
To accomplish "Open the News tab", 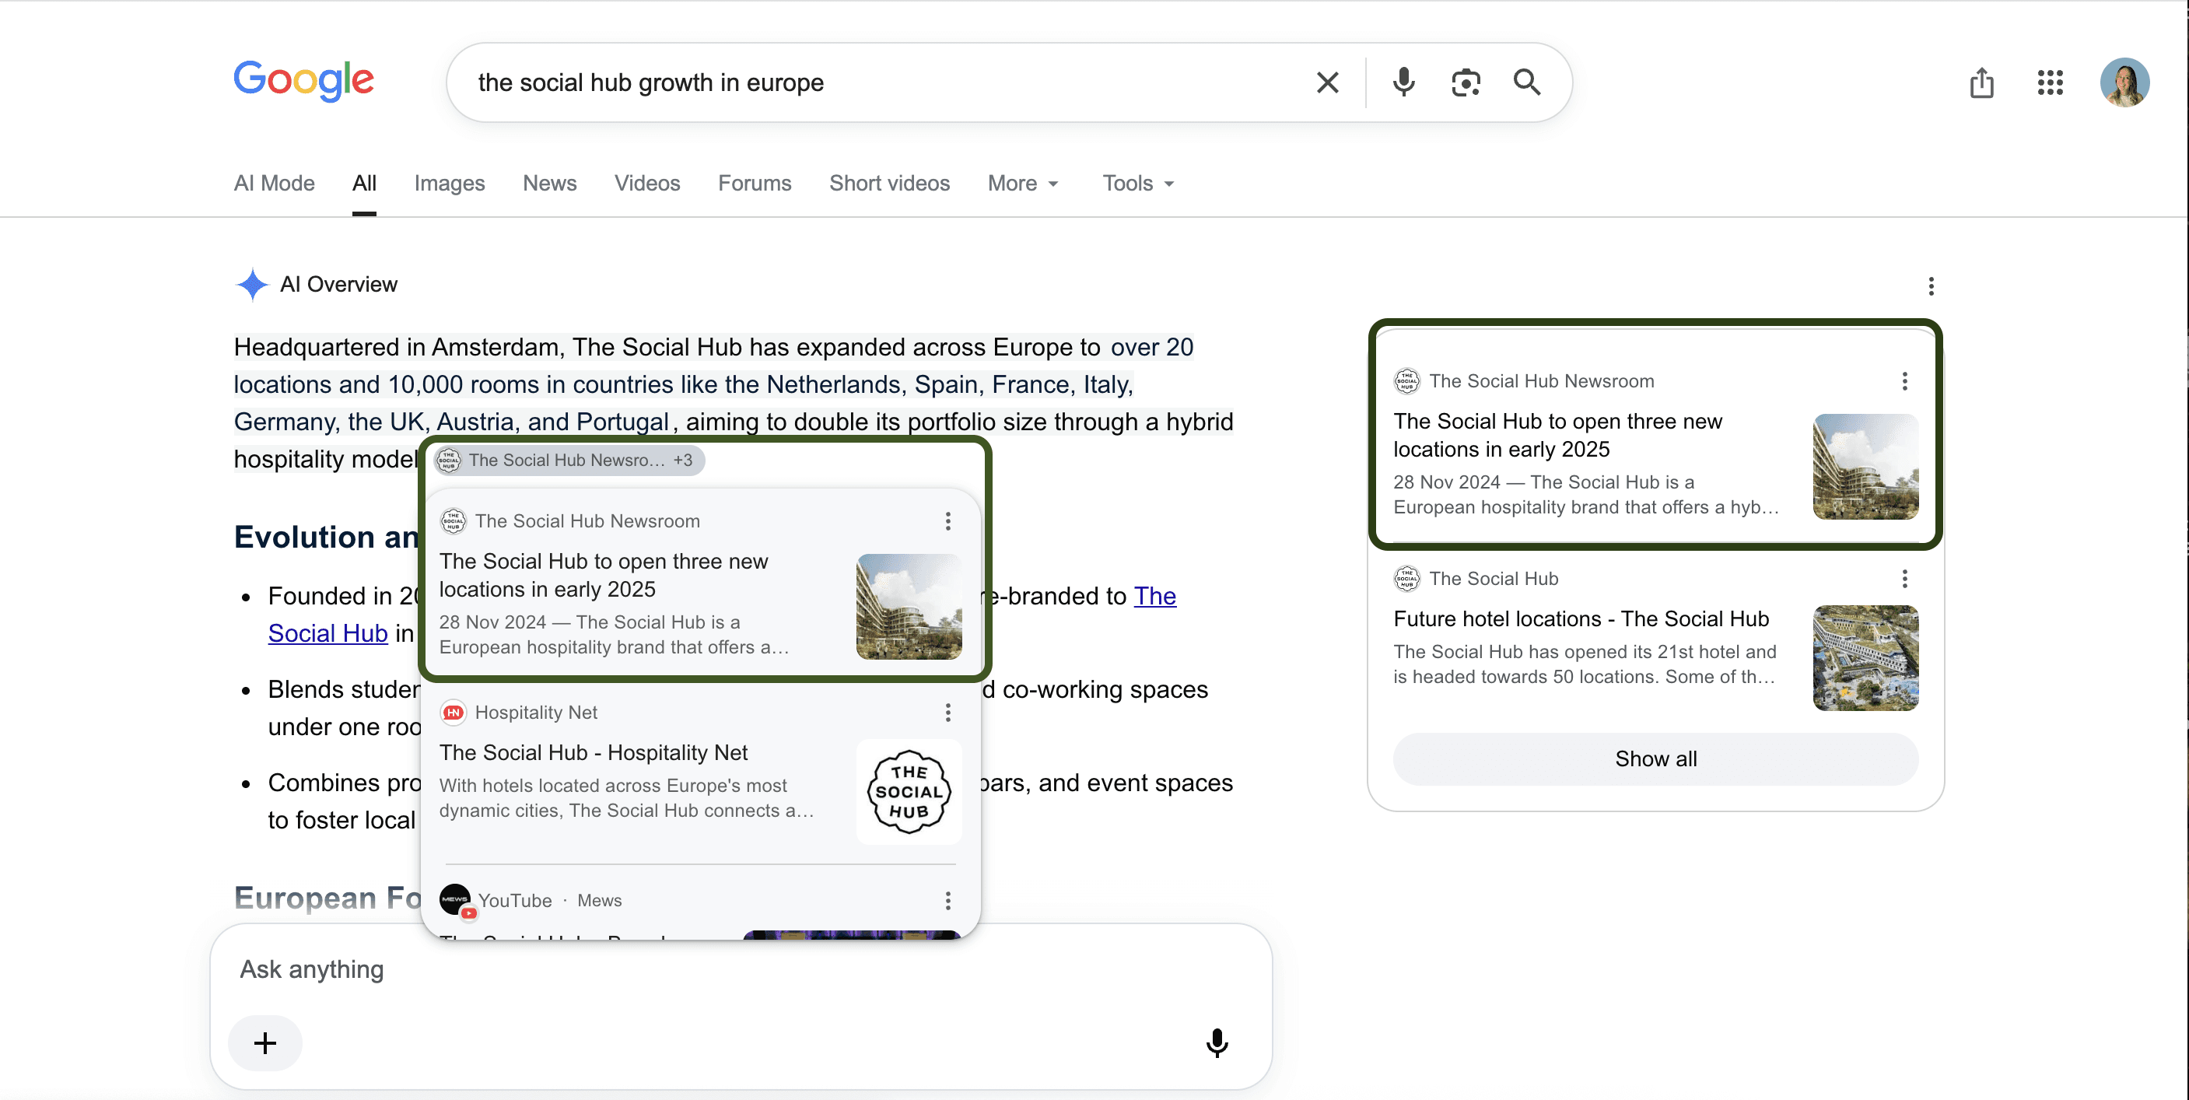I will (549, 183).
